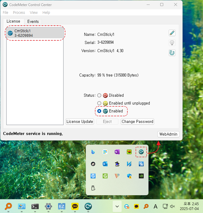
Task: Open the clock showing 2025-07-04
Action: pyautogui.click(x=189, y=206)
